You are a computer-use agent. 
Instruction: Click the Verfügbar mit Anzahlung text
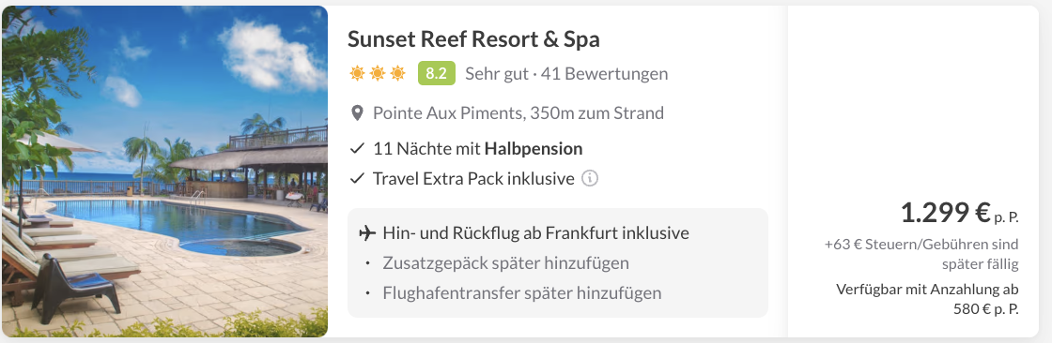[x=928, y=300]
